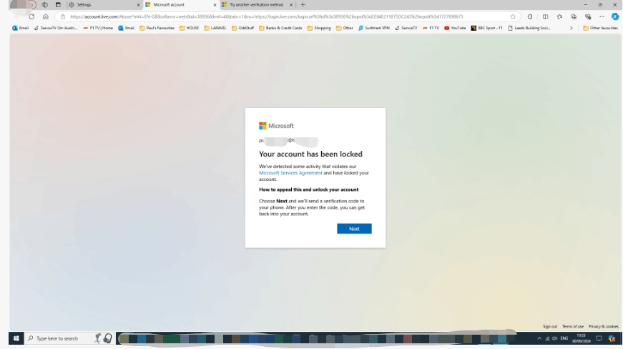Click Sign out at page bottom
623x349 pixels.
coord(550,326)
